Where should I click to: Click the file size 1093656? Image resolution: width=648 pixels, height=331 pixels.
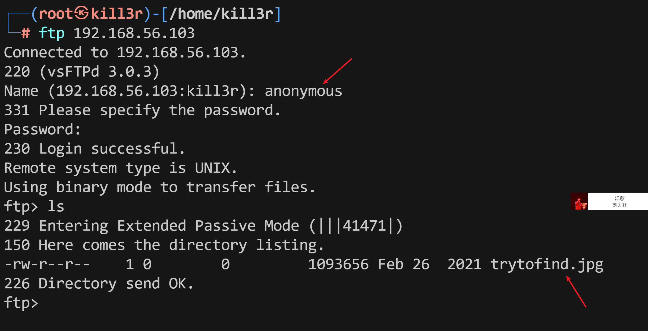(338, 264)
